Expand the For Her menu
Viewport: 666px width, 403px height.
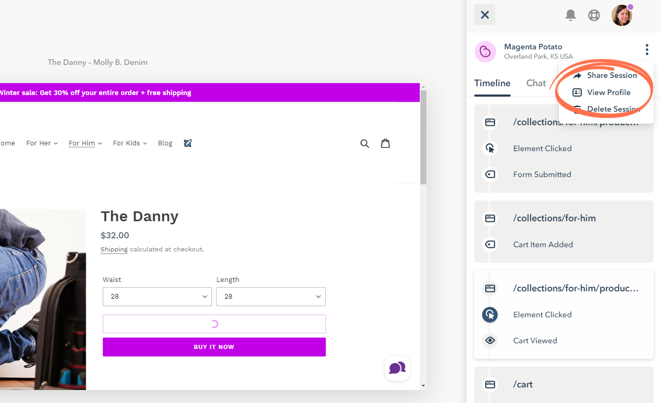click(x=42, y=143)
